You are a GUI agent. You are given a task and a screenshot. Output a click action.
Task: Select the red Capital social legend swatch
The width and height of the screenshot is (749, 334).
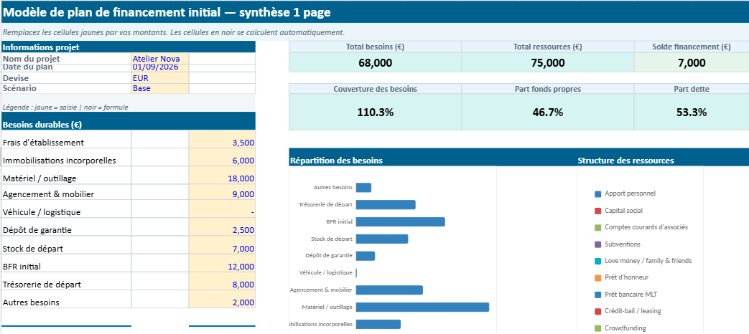click(597, 211)
